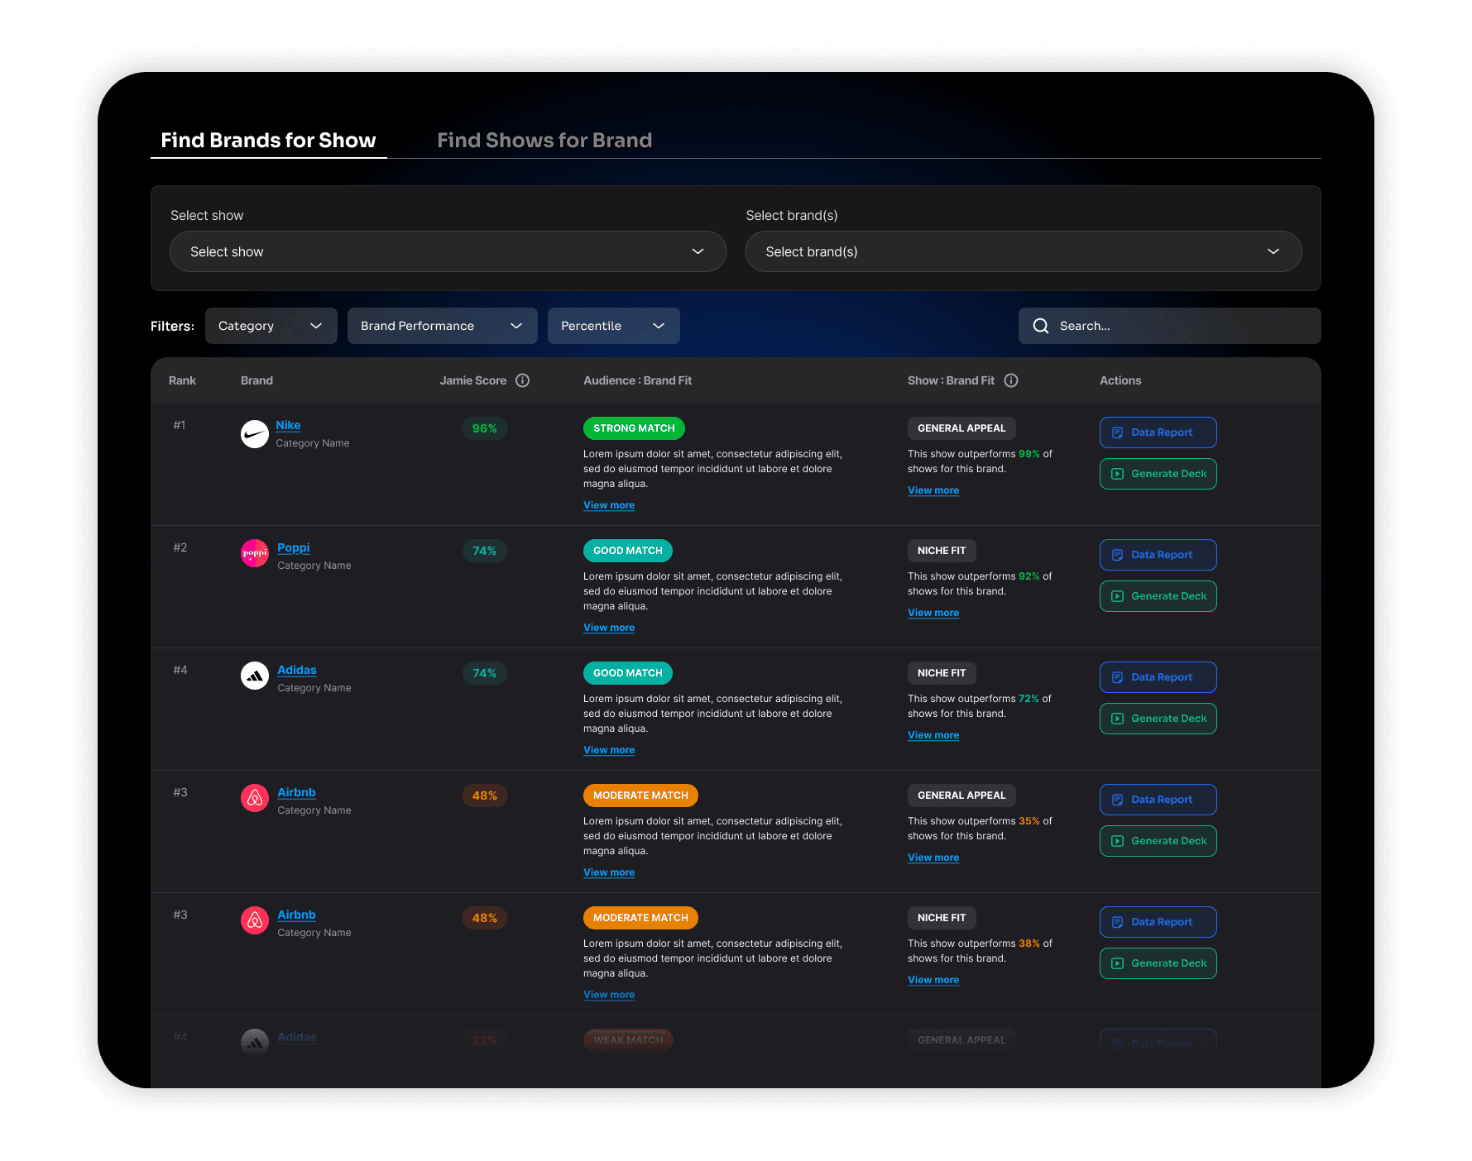Click the Show : Brand Fit info icon
This screenshot has width=1472, height=1161.
[1011, 380]
